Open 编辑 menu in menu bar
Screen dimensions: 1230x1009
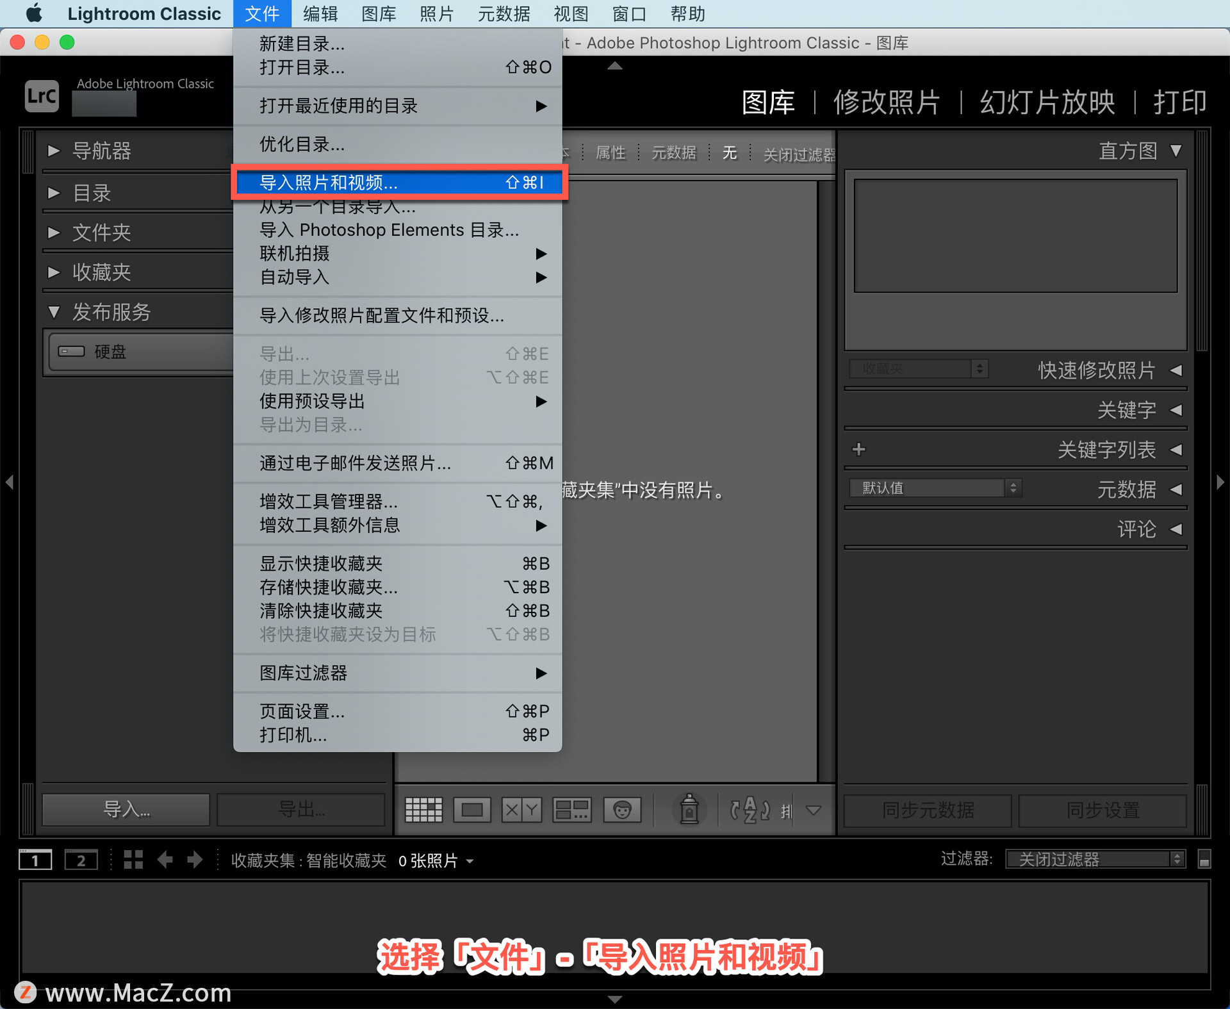pos(320,13)
